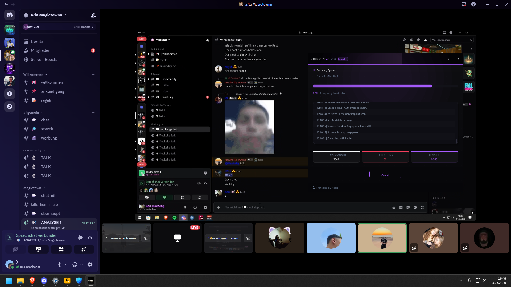Toggle noise suppression waveform icon

click(x=80, y=238)
